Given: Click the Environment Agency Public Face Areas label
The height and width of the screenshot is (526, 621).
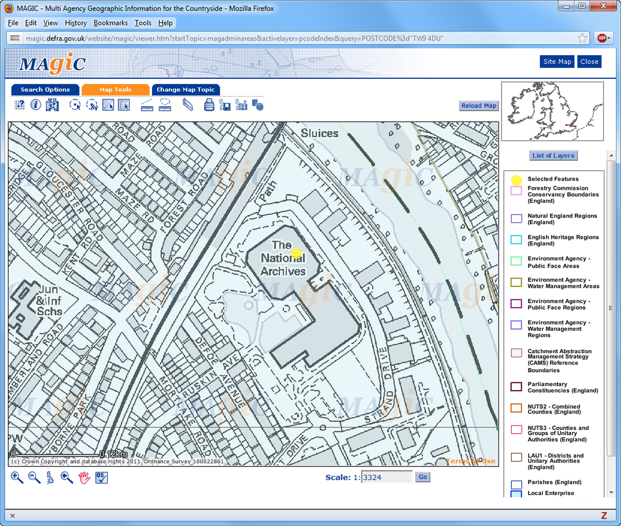Looking at the screenshot, I should (x=559, y=262).
